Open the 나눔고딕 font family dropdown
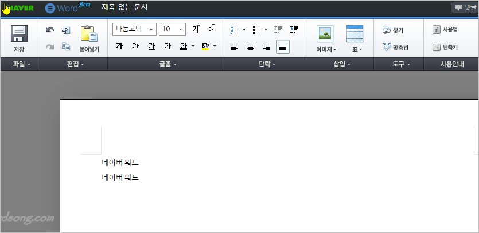Image resolution: width=479 pixels, height=233 pixels. (x=134, y=29)
